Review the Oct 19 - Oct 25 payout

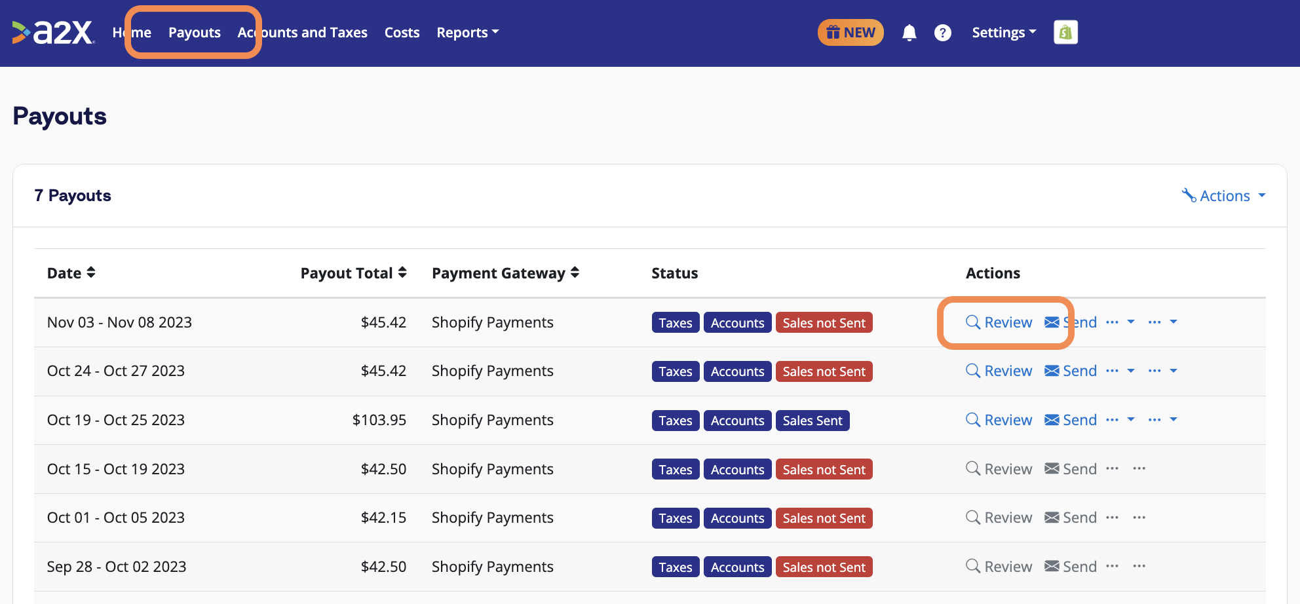click(999, 420)
